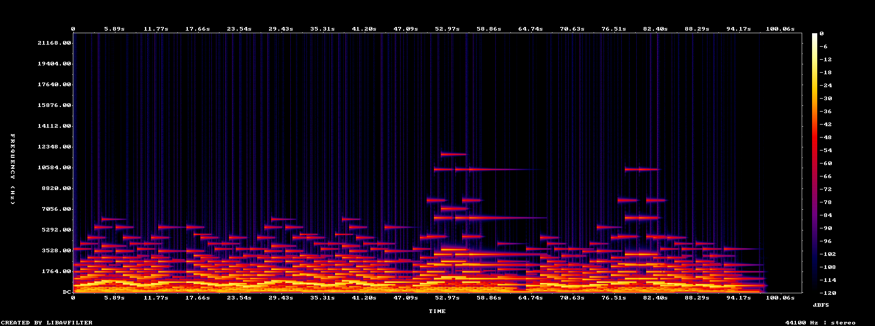Click 5.89s on the top time axis

pos(114,29)
